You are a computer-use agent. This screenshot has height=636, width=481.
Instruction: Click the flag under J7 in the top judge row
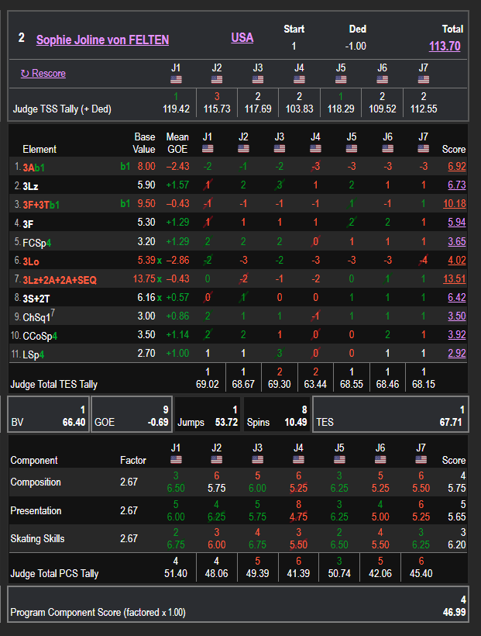click(423, 80)
